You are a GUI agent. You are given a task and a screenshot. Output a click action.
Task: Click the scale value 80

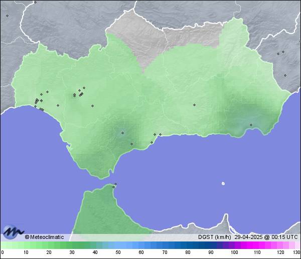tap(188, 252)
